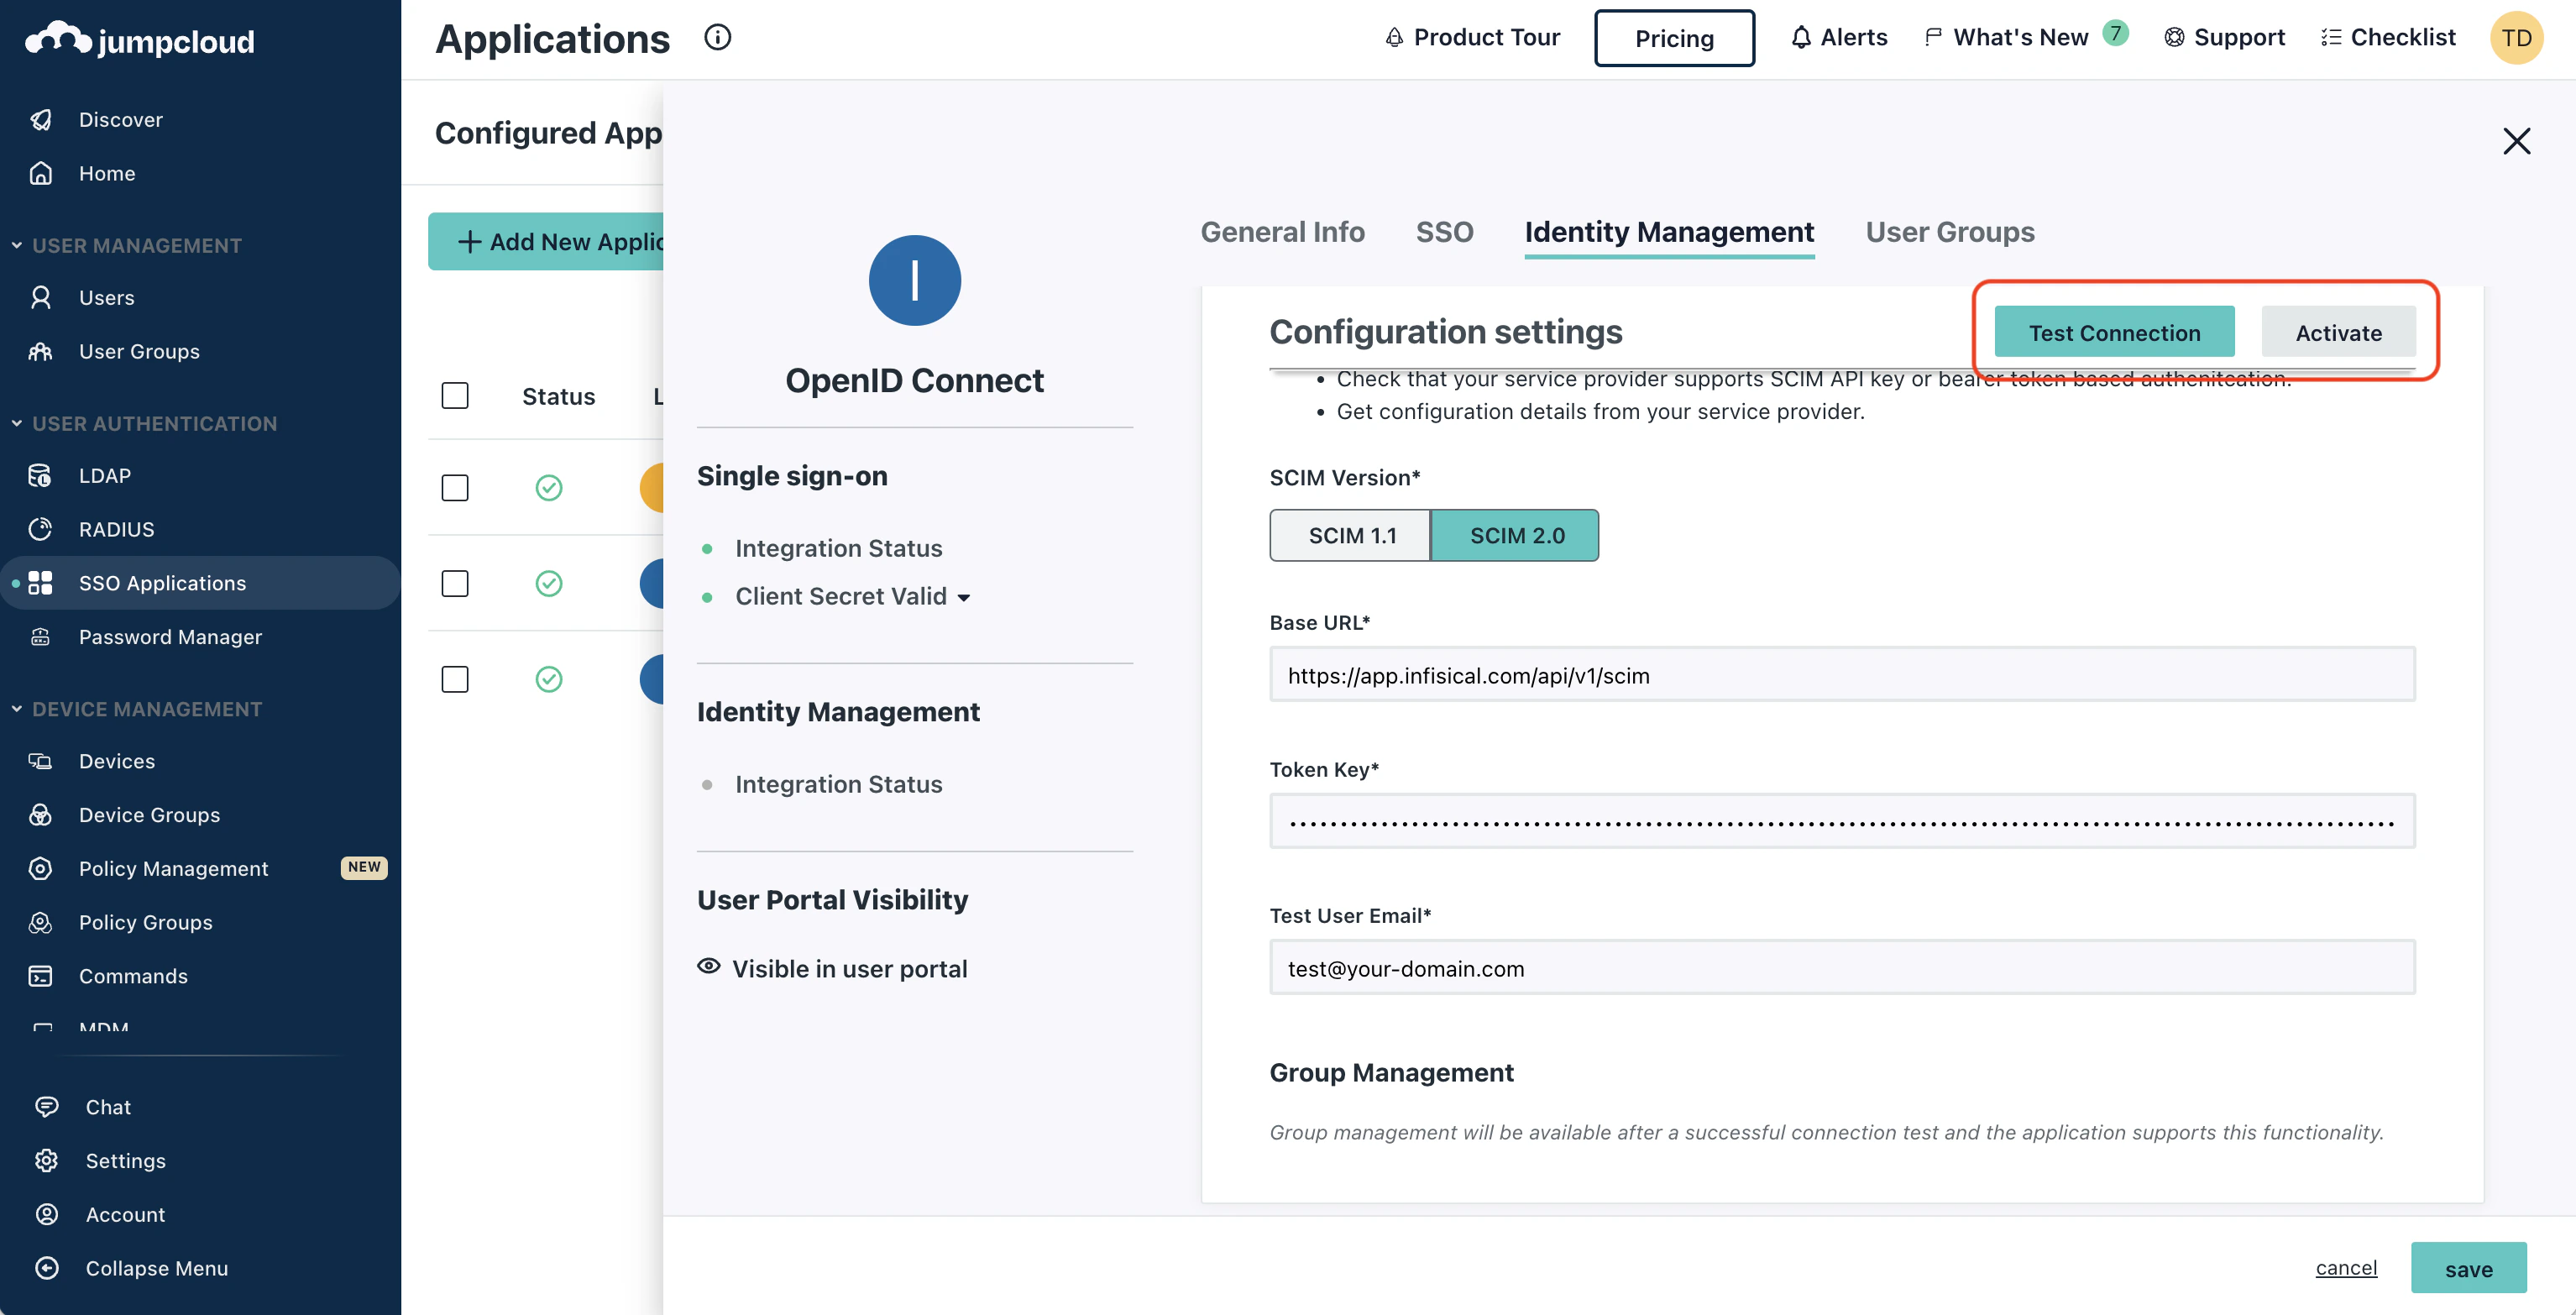This screenshot has width=2576, height=1315.
Task: Select the Identity Management tab
Action: (1669, 232)
